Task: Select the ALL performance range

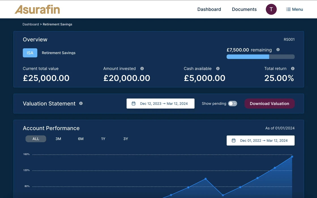Action: pyautogui.click(x=36, y=139)
